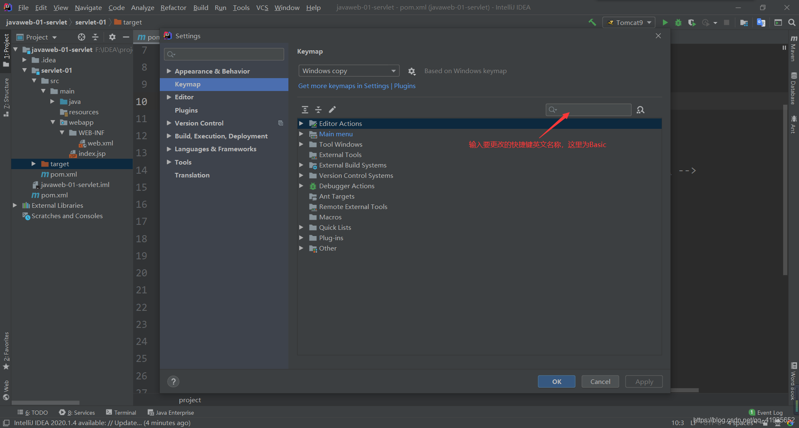The width and height of the screenshot is (799, 428).
Task: Close the Settings dialog
Action: coord(658,36)
